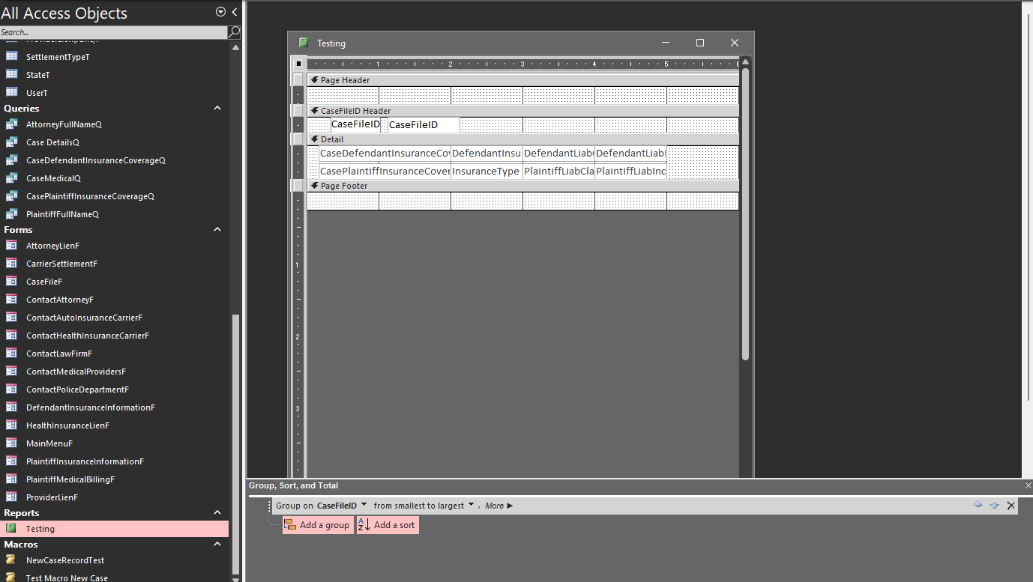Open the All Access Objects menu
Image resolution: width=1033 pixels, height=582 pixels.
click(x=220, y=12)
